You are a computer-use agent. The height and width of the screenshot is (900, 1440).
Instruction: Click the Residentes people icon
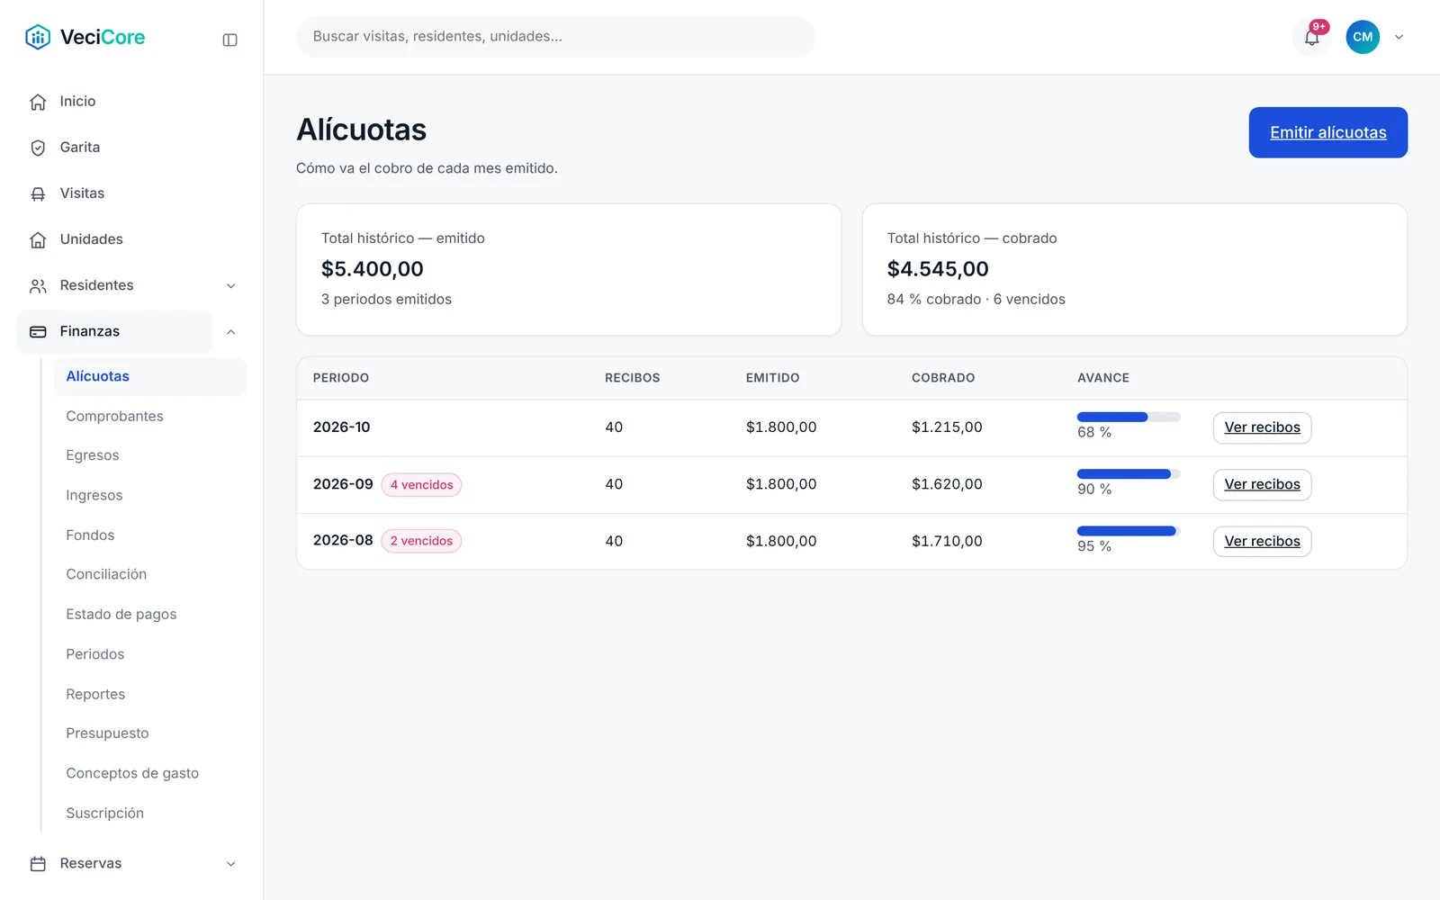point(38,285)
